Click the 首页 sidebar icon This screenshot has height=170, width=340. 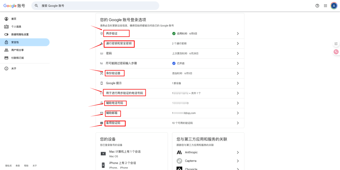(7, 19)
